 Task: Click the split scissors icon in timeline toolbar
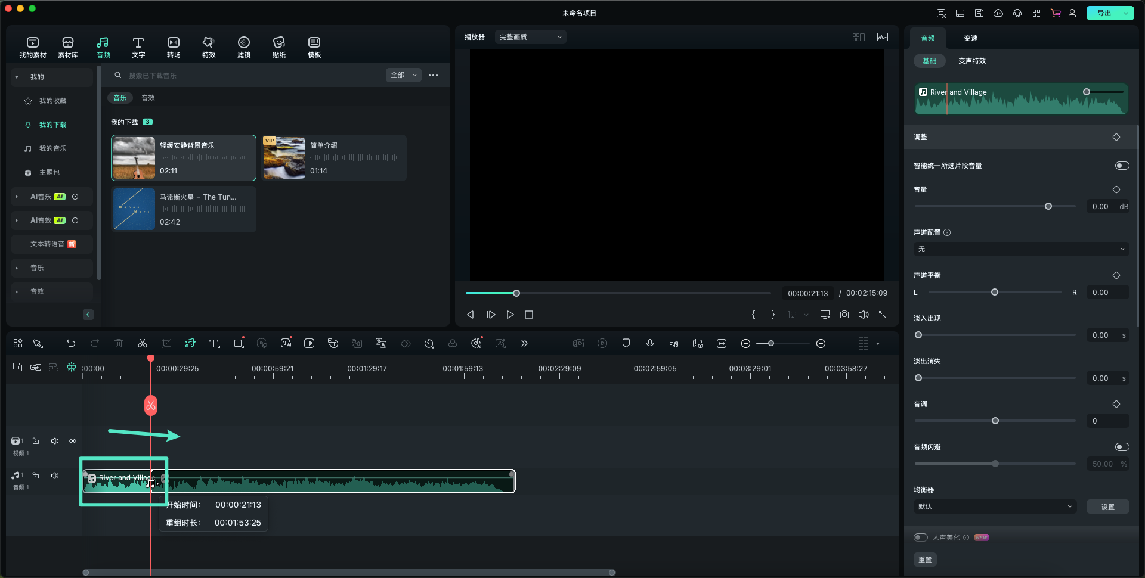click(x=142, y=344)
